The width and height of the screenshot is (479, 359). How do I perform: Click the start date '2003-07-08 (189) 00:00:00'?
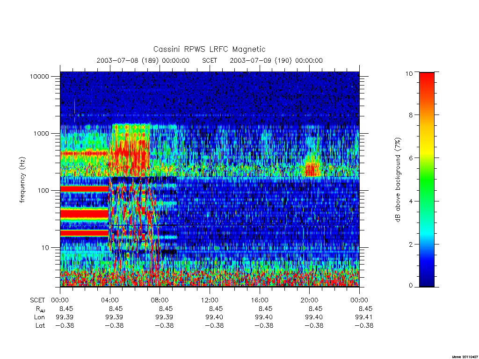coord(143,60)
